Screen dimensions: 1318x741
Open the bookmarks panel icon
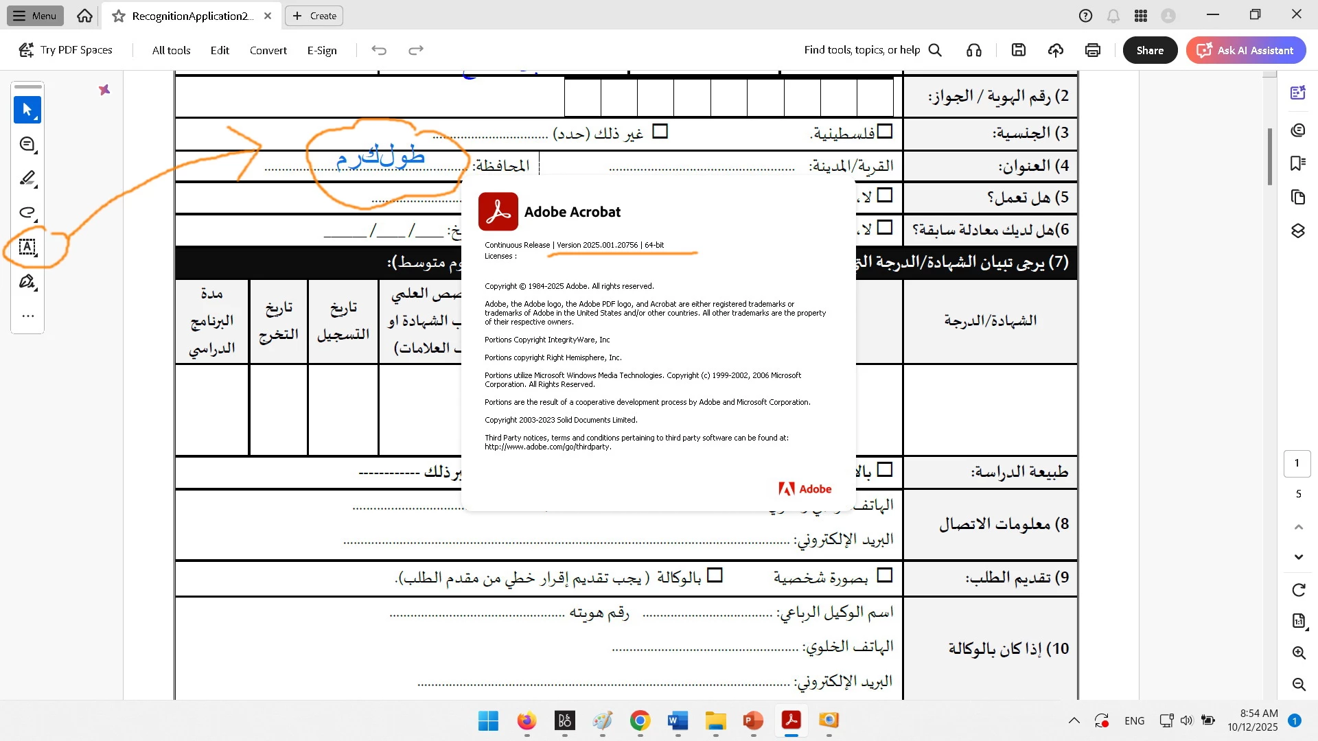pyautogui.click(x=1297, y=163)
